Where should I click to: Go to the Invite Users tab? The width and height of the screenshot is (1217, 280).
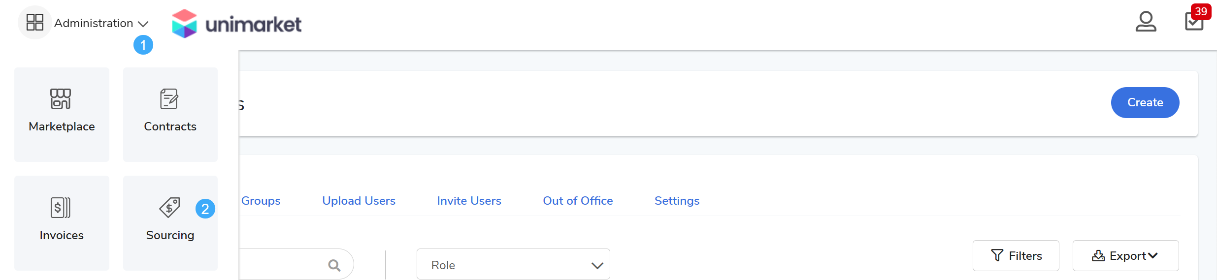point(469,201)
